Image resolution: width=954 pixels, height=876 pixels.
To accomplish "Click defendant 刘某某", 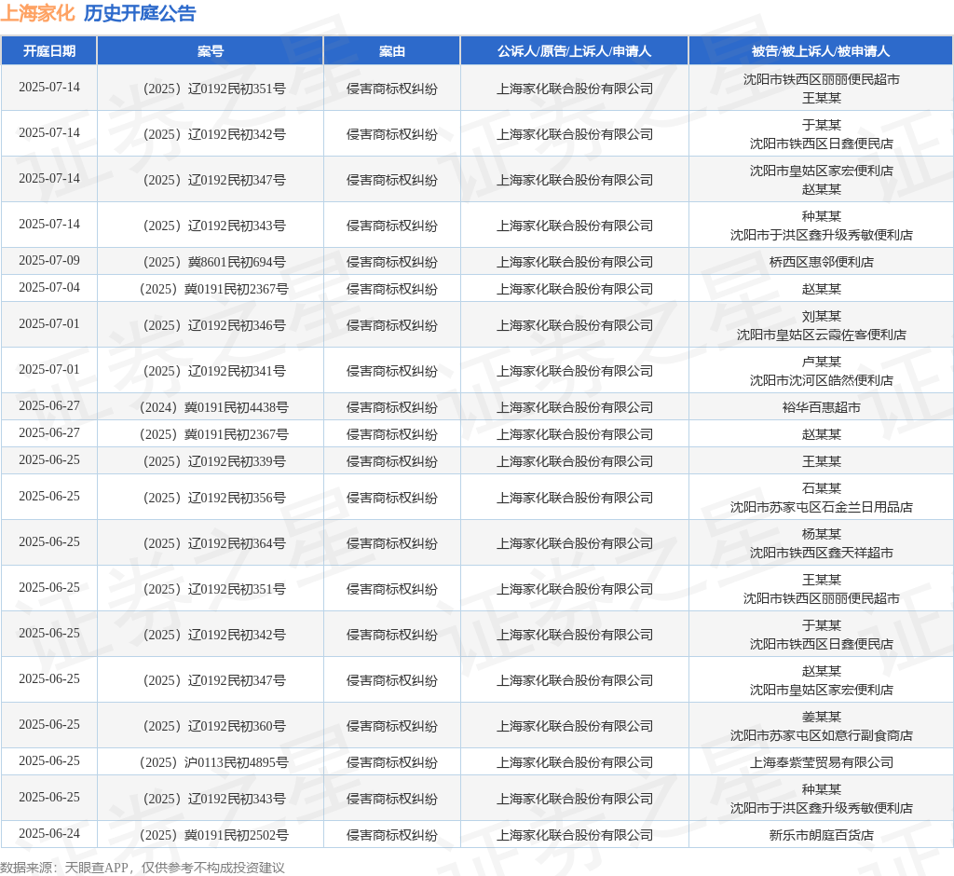I will pyautogui.click(x=821, y=316).
